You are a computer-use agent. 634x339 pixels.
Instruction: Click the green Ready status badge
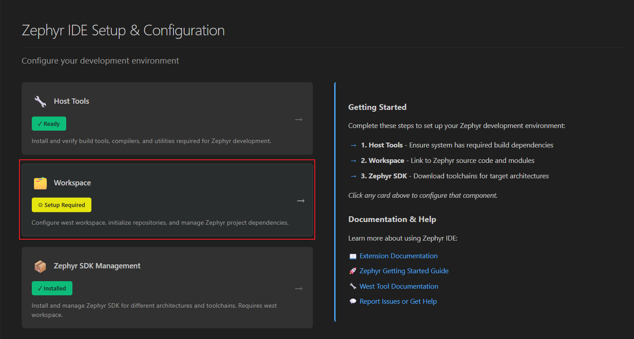49,124
